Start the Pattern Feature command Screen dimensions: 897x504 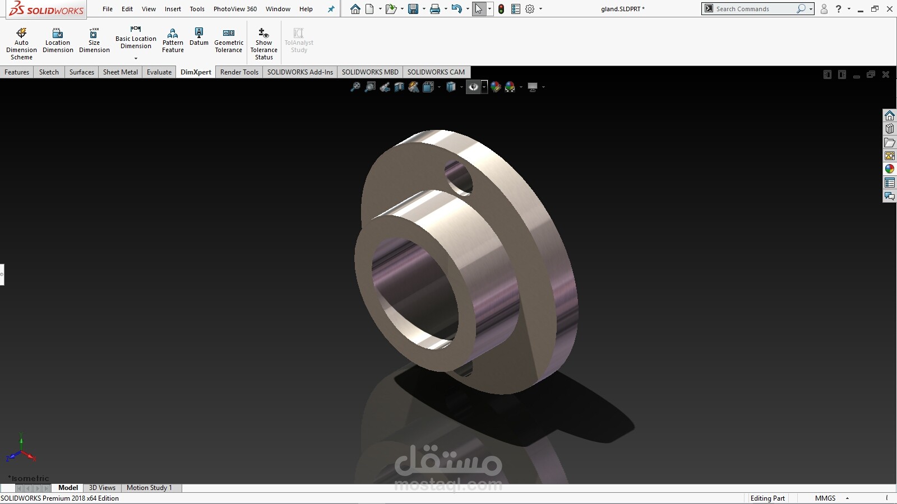[173, 40]
